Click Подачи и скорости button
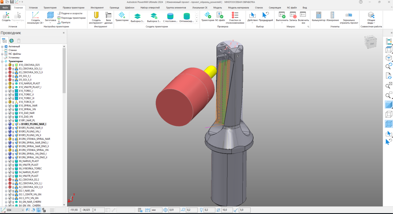Viewport: 393px width, 214px height. pyautogui.click(x=71, y=14)
